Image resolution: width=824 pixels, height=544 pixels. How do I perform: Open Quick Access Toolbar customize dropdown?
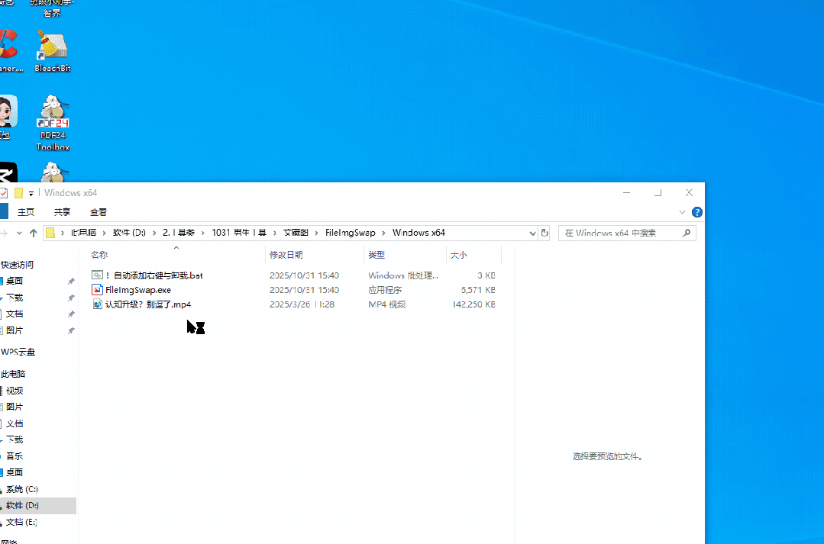click(x=31, y=194)
